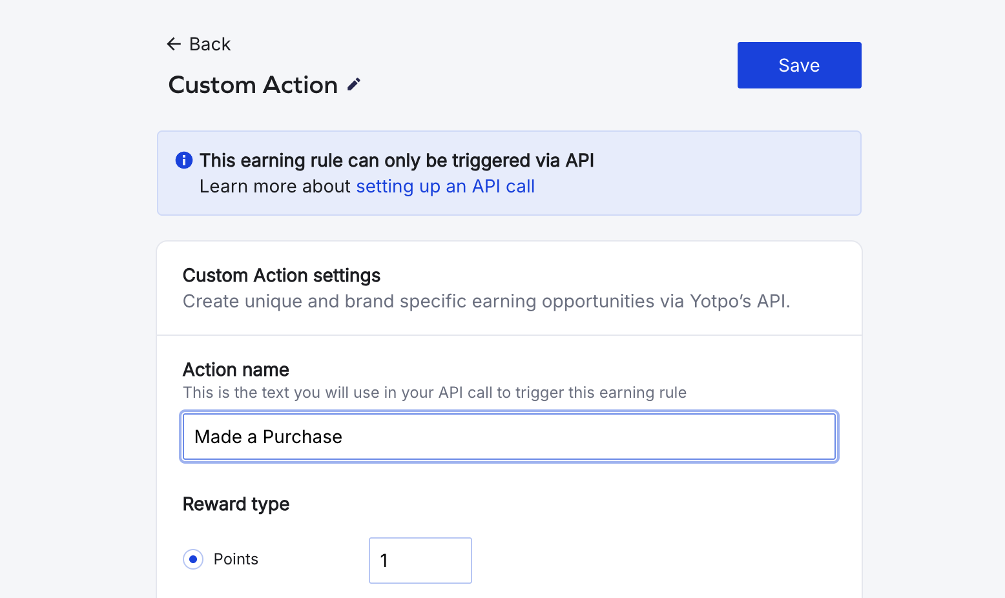Click the "Create unique and brand specific" description
1005x598 pixels.
click(486, 302)
